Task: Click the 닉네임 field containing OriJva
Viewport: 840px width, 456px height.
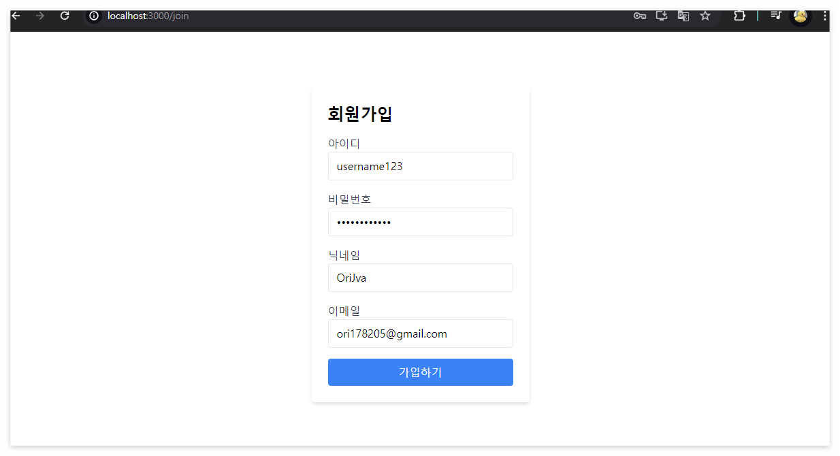Action: click(421, 278)
